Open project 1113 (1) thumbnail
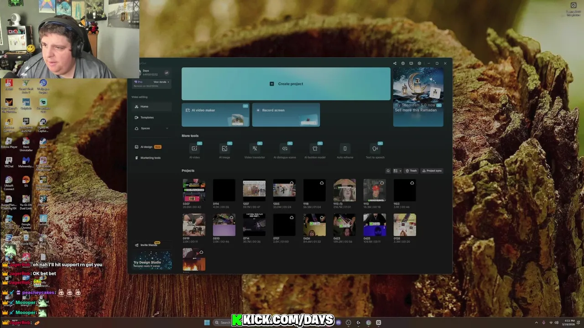This screenshot has width=584, height=328. [x=344, y=190]
